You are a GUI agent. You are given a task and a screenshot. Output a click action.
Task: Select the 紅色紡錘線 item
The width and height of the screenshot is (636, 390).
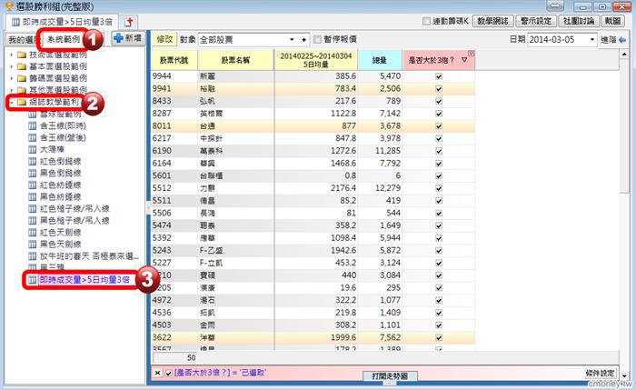pos(61,185)
